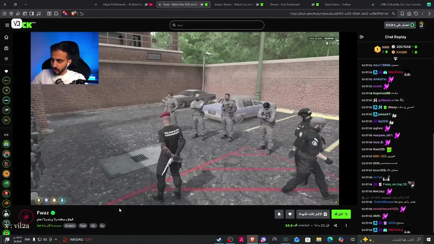Click the NASDAQ widget on the taskbar
Image resolution: width=434 pixels, height=244 pixels.
coord(77,240)
